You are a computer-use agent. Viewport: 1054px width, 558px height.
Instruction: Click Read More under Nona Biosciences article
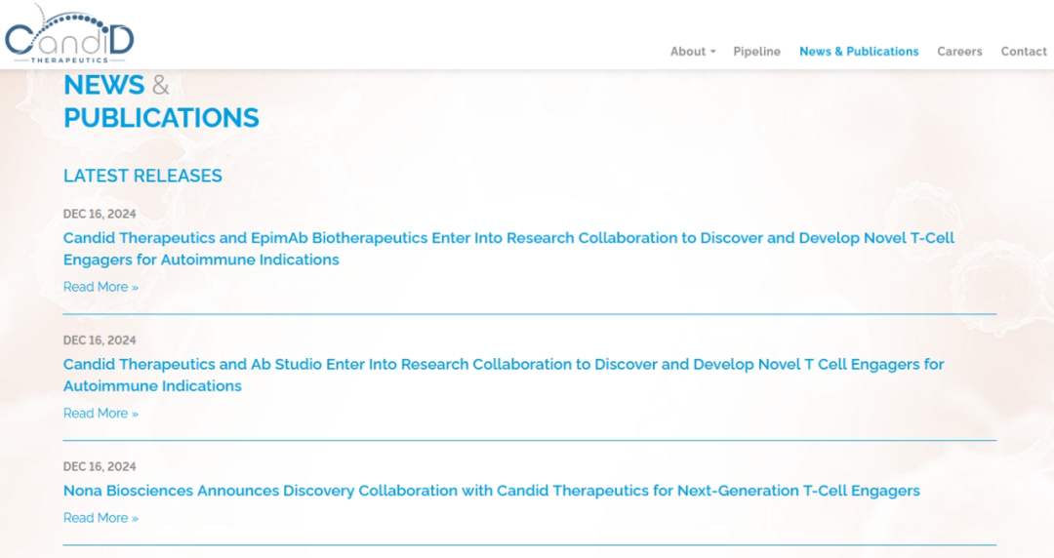coord(101,518)
